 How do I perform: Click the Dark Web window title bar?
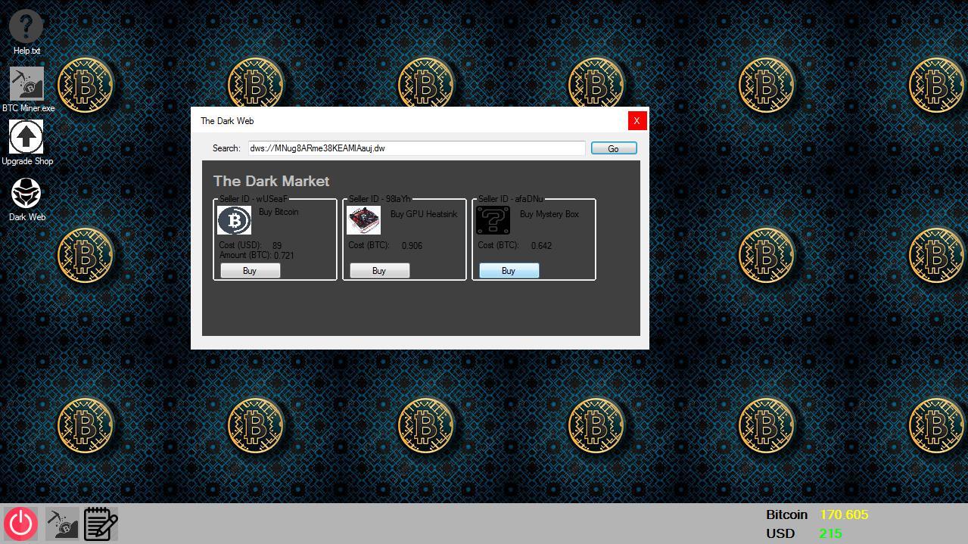[409, 120]
